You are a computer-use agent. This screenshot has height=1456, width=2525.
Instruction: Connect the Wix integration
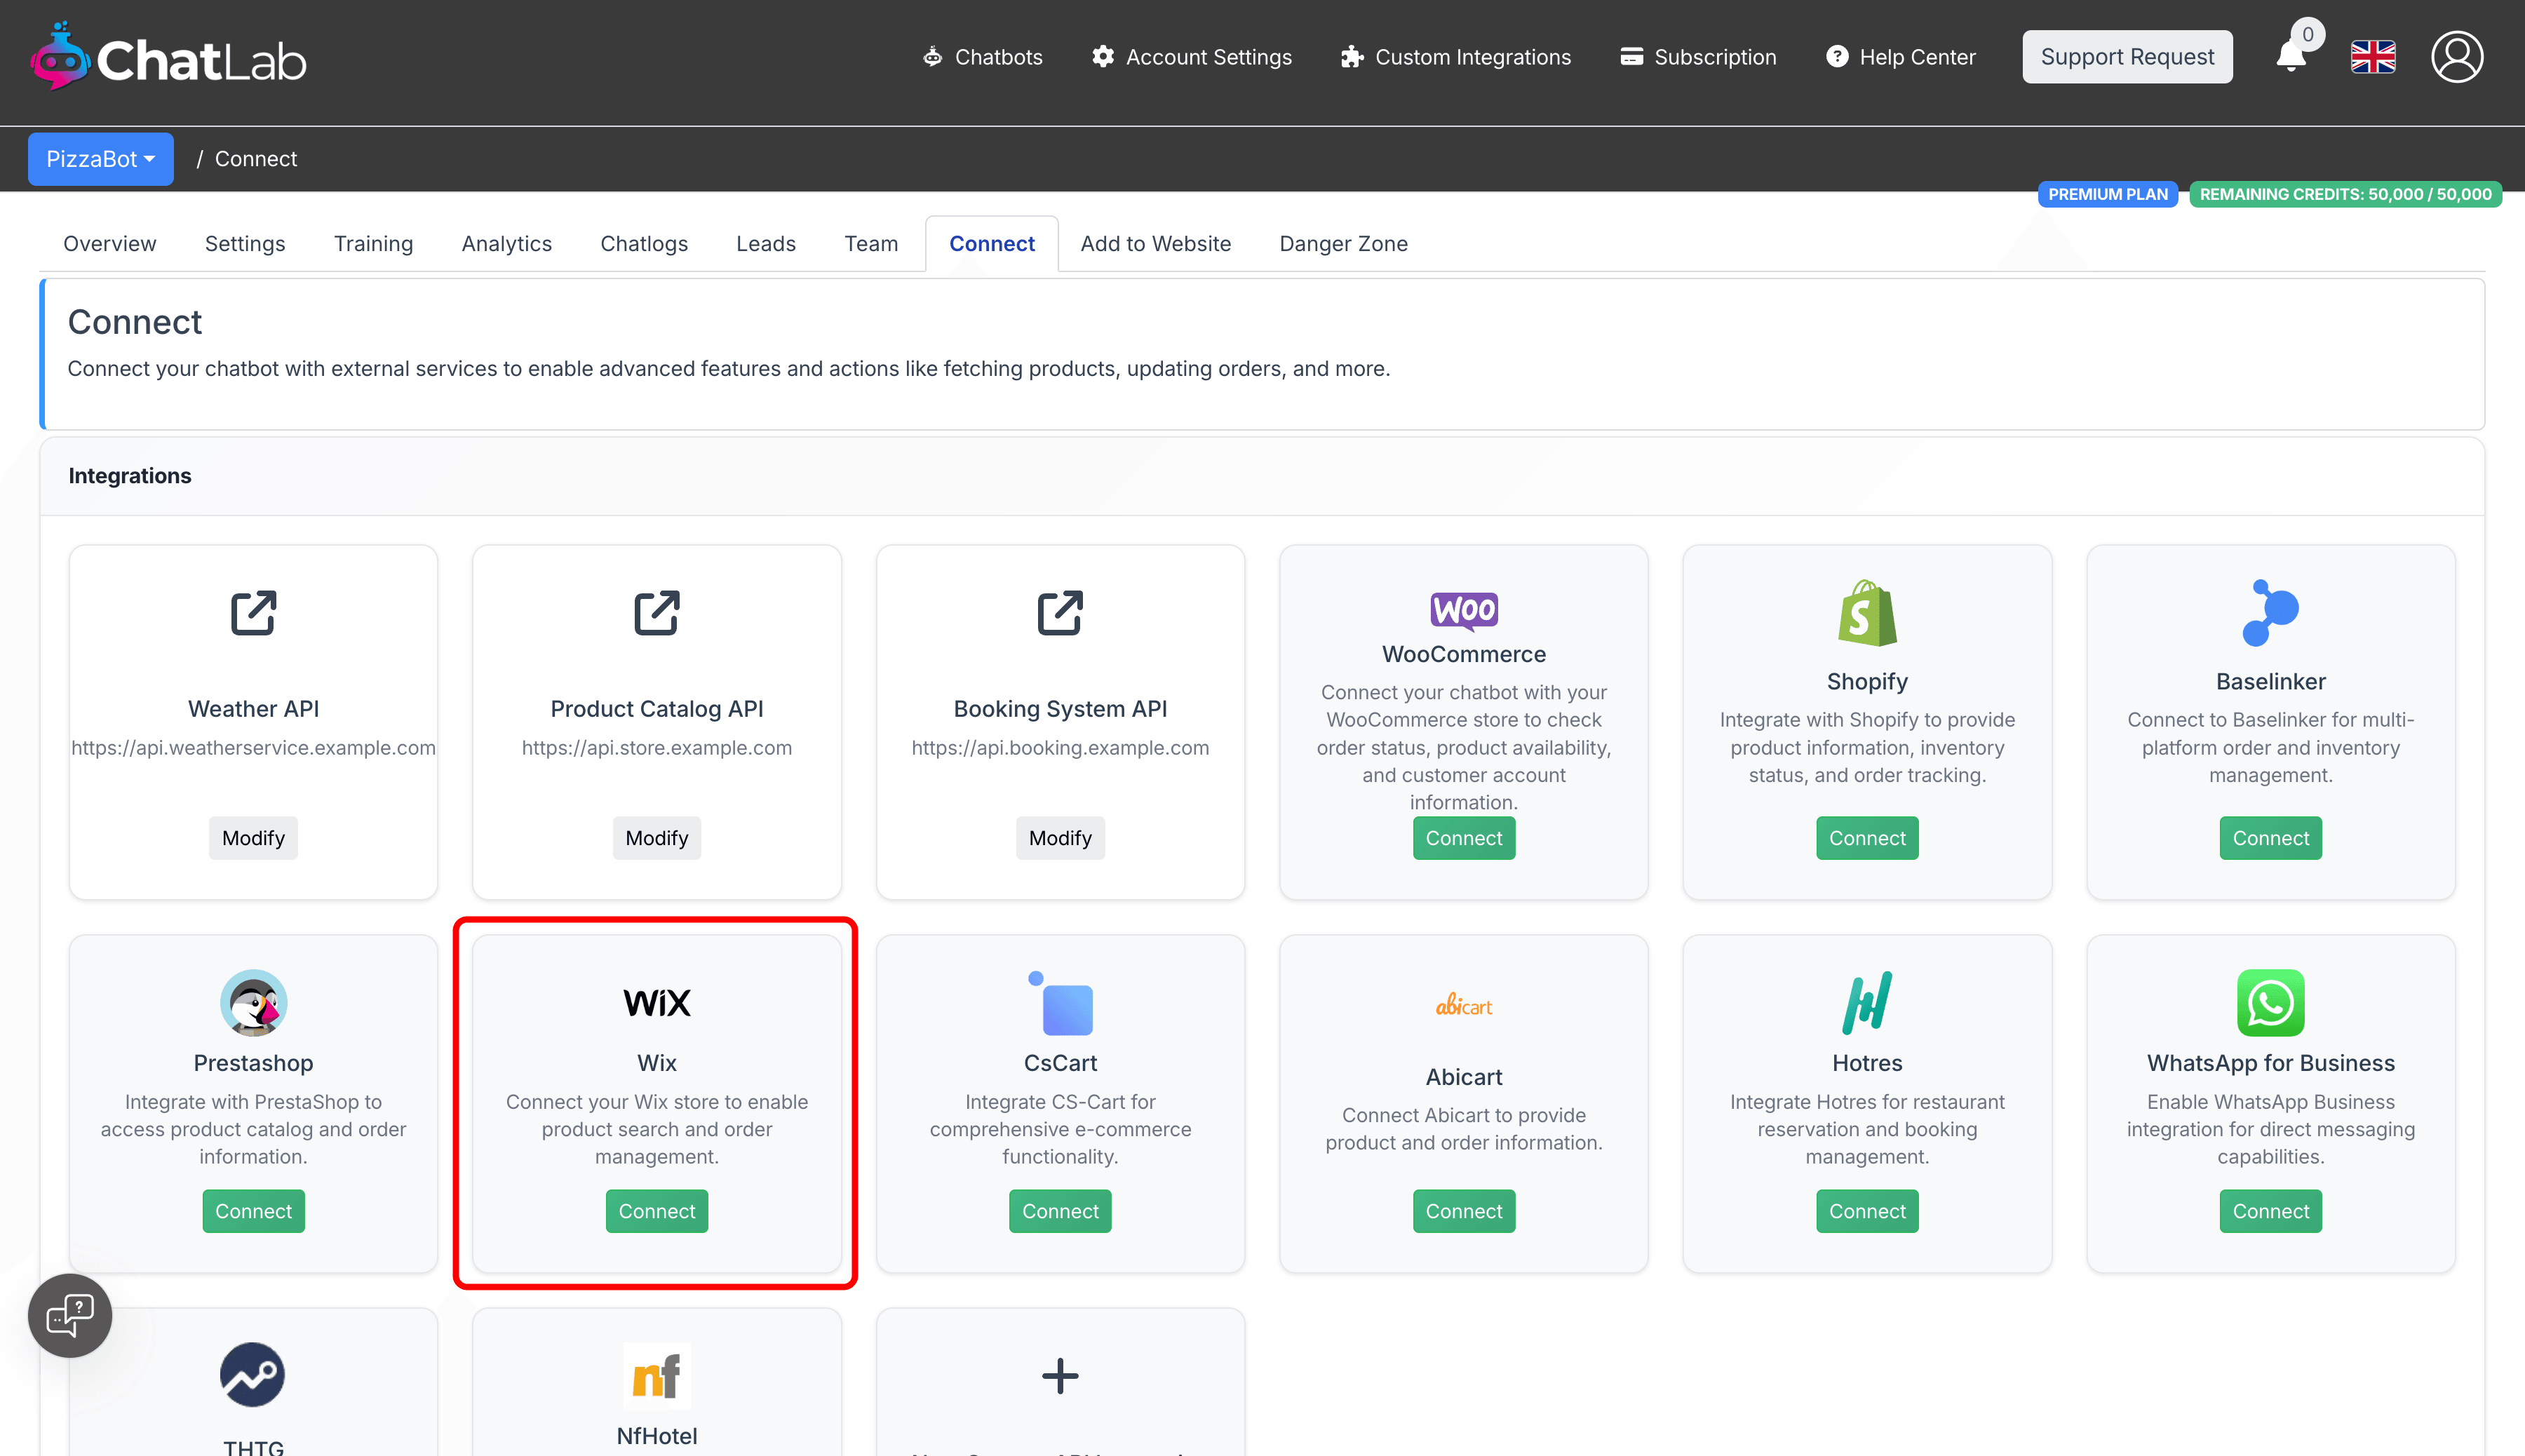click(x=656, y=1211)
